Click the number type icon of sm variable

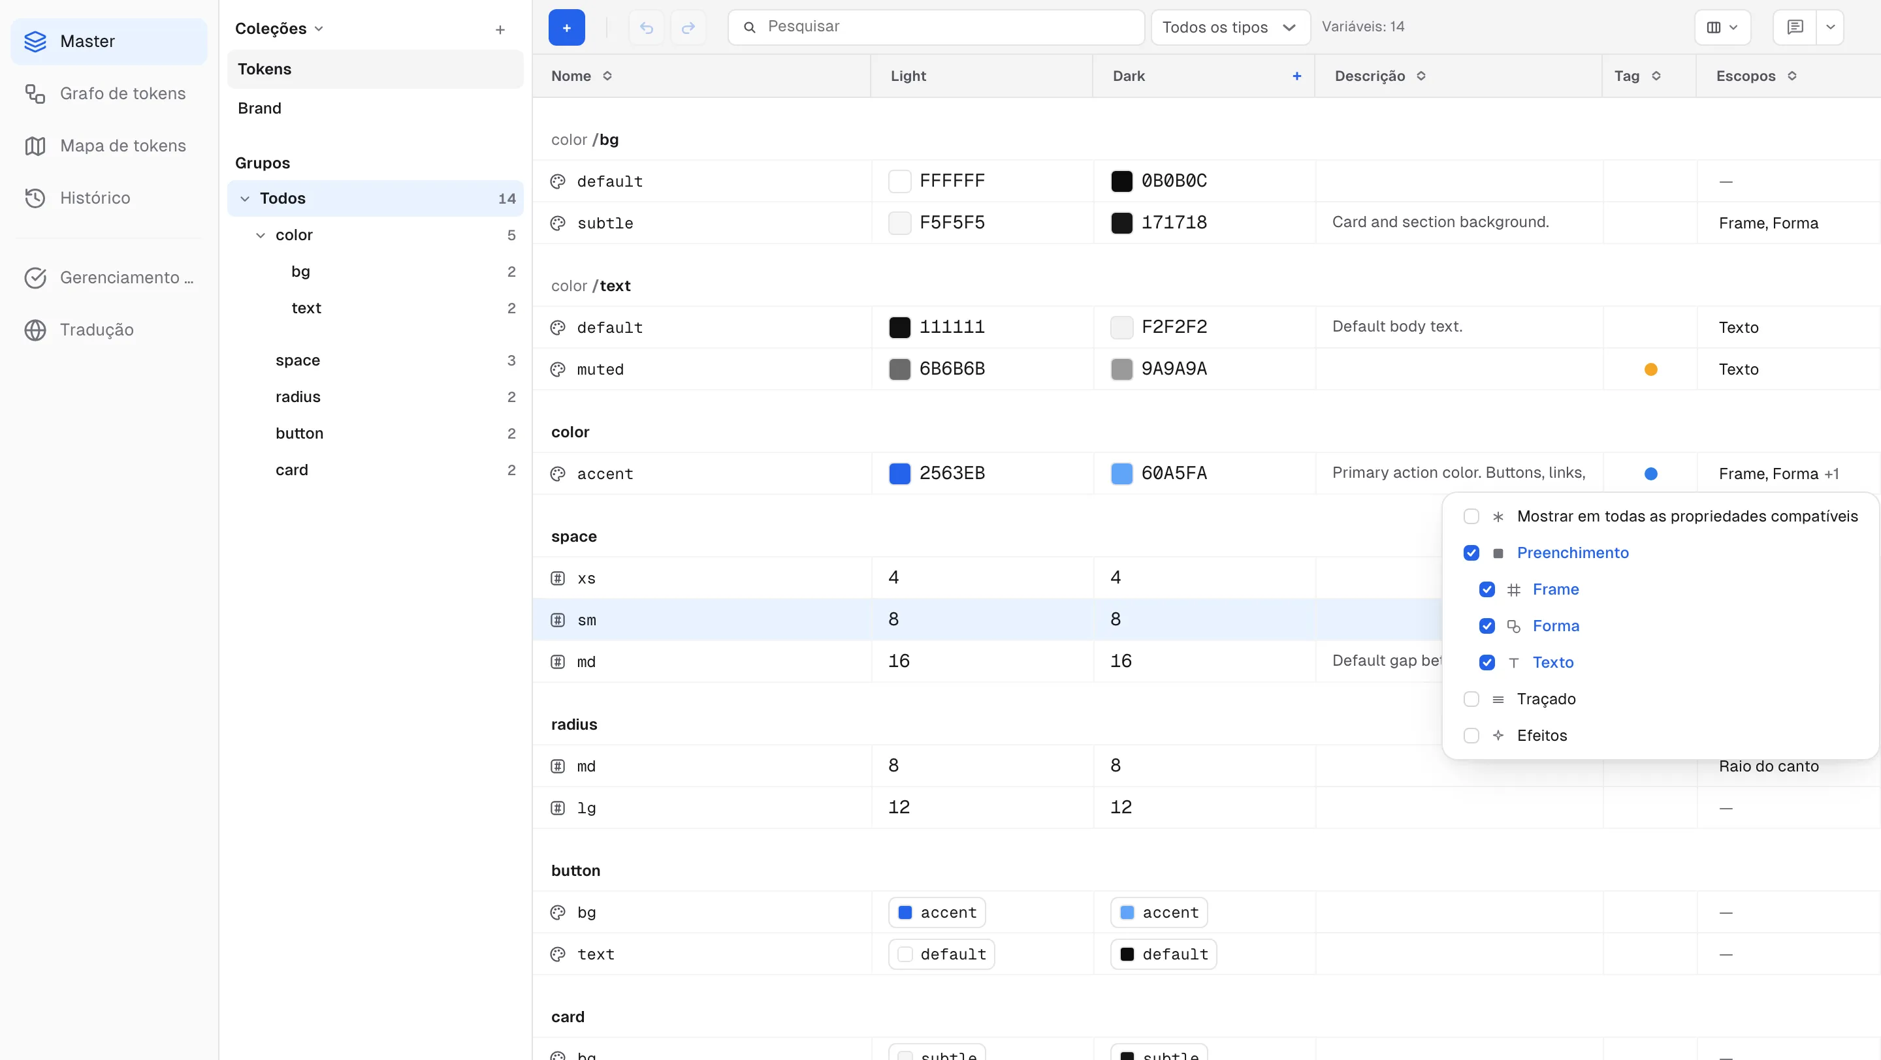pyautogui.click(x=558, y=620)
